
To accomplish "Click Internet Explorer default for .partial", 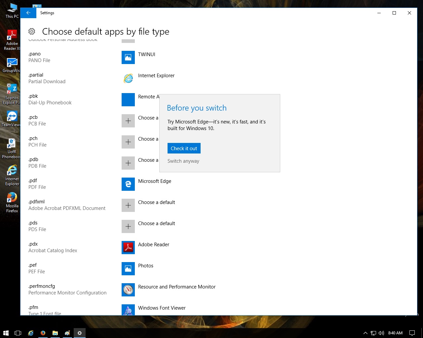I will point(156,76).
